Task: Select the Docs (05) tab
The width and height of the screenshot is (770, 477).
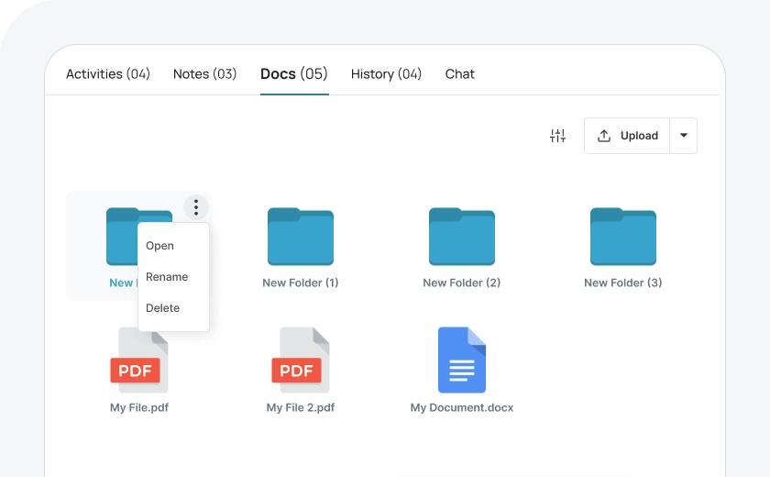Action: point(293,74)
